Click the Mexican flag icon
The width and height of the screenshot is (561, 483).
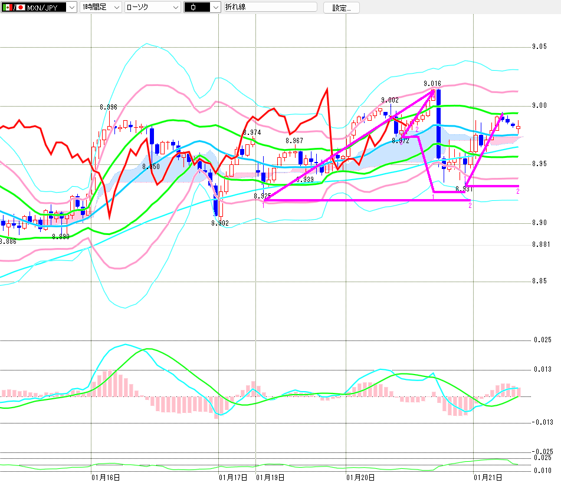[x=6, y=8]
